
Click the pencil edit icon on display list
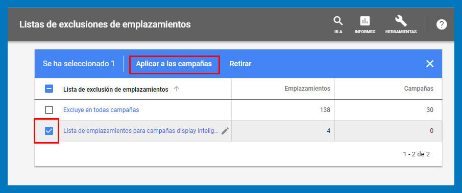click(225, 131)
